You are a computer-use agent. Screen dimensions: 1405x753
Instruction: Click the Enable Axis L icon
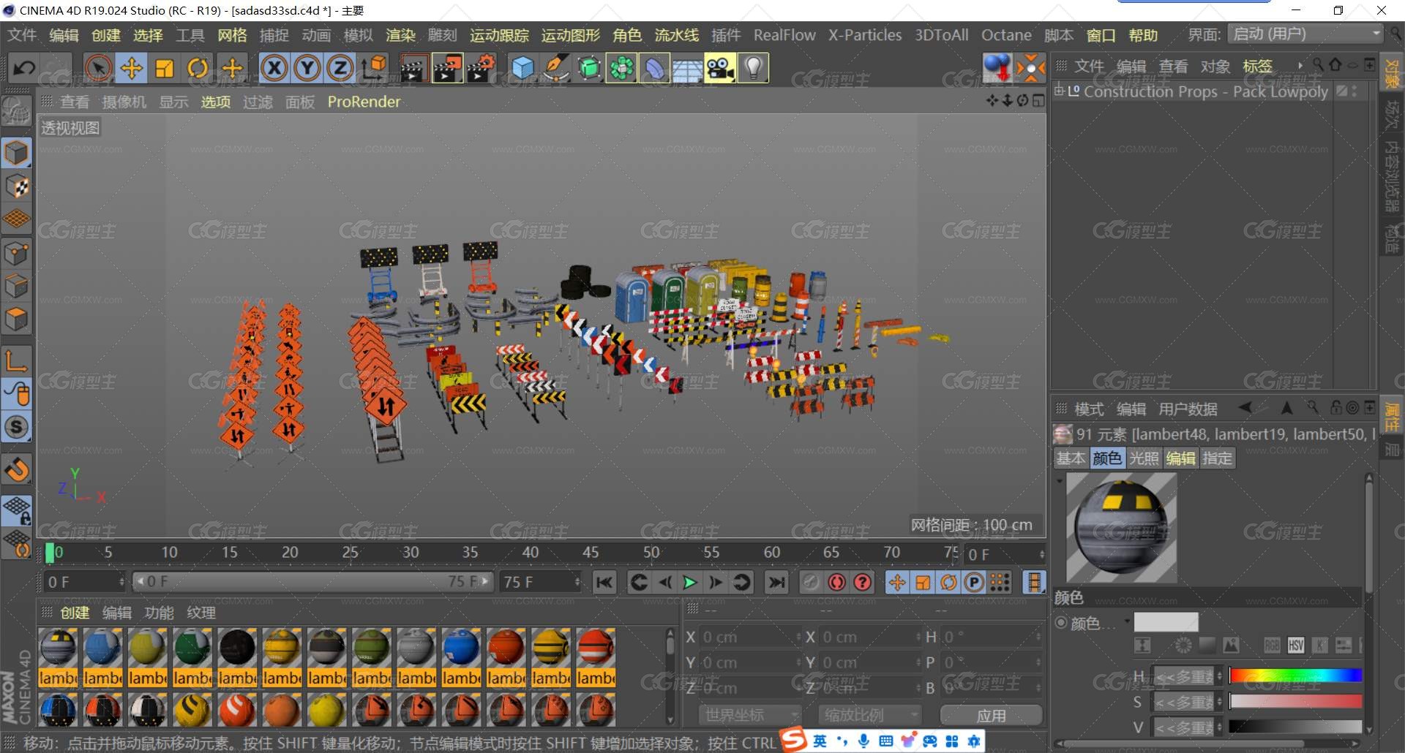[x=17, y=360]
